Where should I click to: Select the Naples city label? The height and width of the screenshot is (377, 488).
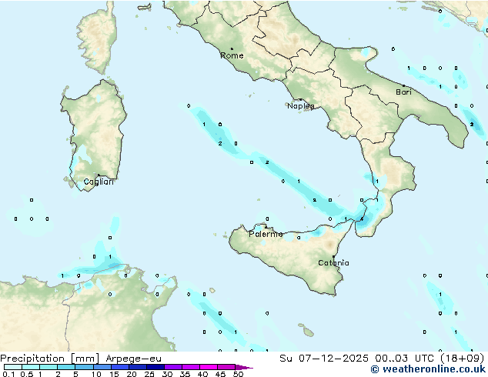pyautogui.click(x=301, y=106)
